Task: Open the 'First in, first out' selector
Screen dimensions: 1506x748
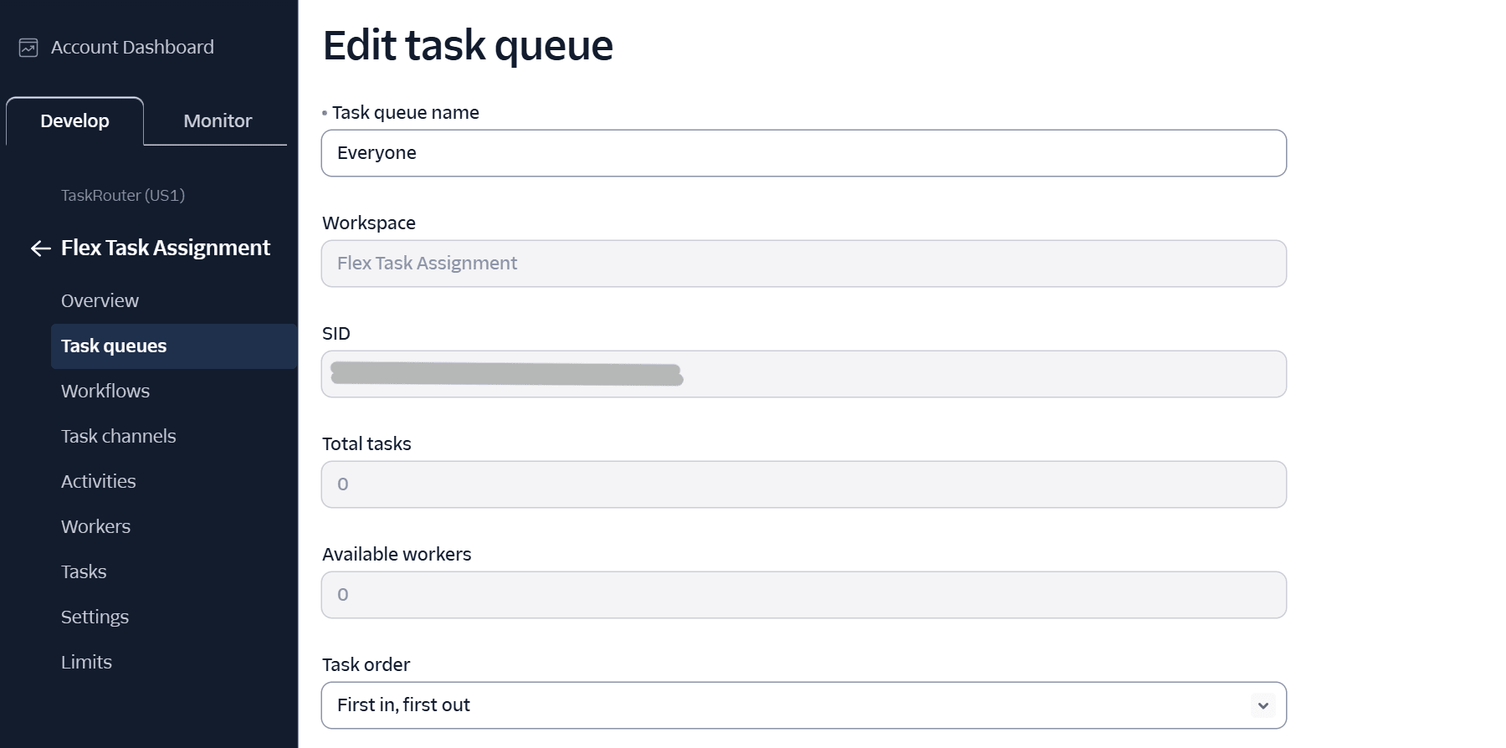Action: pos(803,704)
